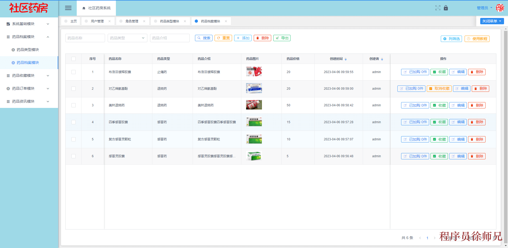Check the row checkbox for 布洛芬缓释胶囊
The width and height of the screenshot is (508, 248).
(x=73, y=72)
